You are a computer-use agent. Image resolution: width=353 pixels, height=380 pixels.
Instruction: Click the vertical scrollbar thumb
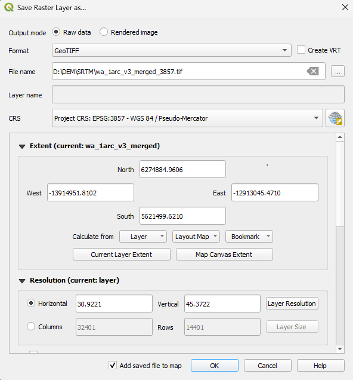340,184
